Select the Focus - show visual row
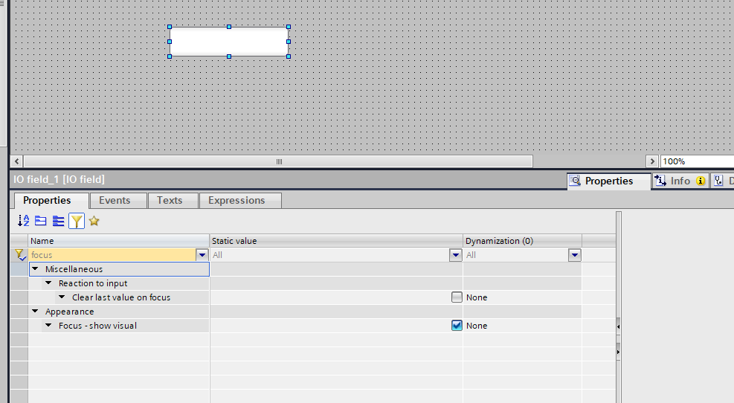This screenshot has width=734, height=403. 97,326
